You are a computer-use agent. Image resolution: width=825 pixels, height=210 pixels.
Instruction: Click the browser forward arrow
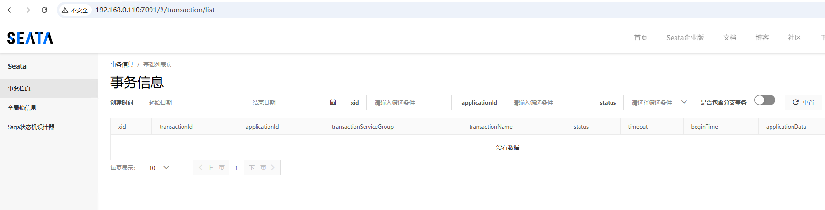coord(27,10)
